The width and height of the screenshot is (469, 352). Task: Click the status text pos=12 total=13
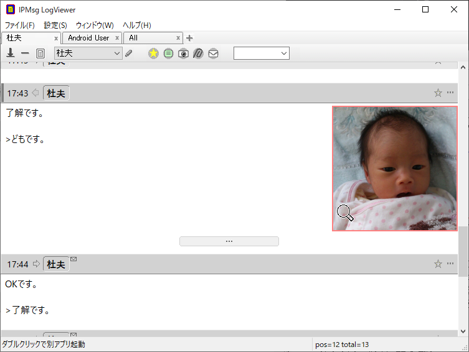[x=342, y=345]
